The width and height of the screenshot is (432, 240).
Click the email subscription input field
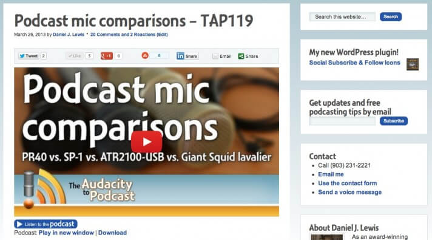click(x=342, y=121)
